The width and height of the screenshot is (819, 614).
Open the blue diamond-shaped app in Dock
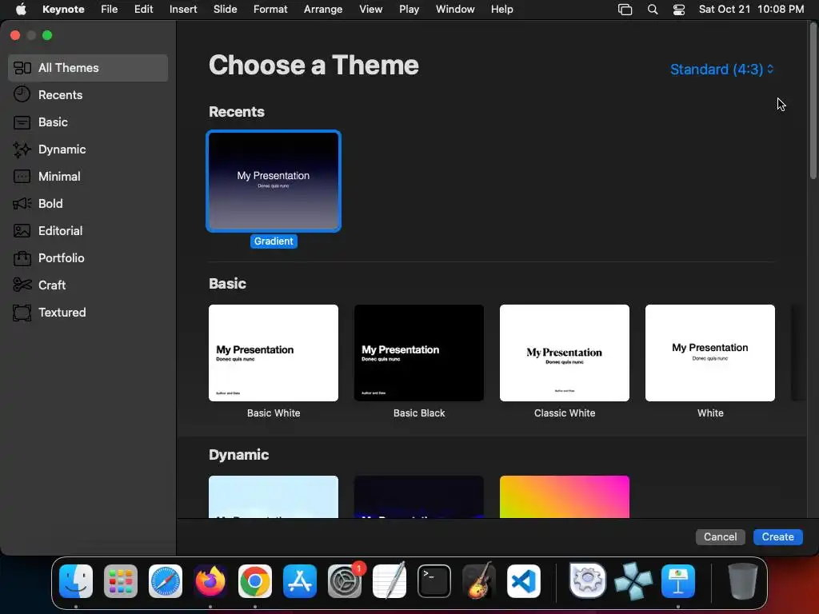pyautogui.click(x=633, y=581)
